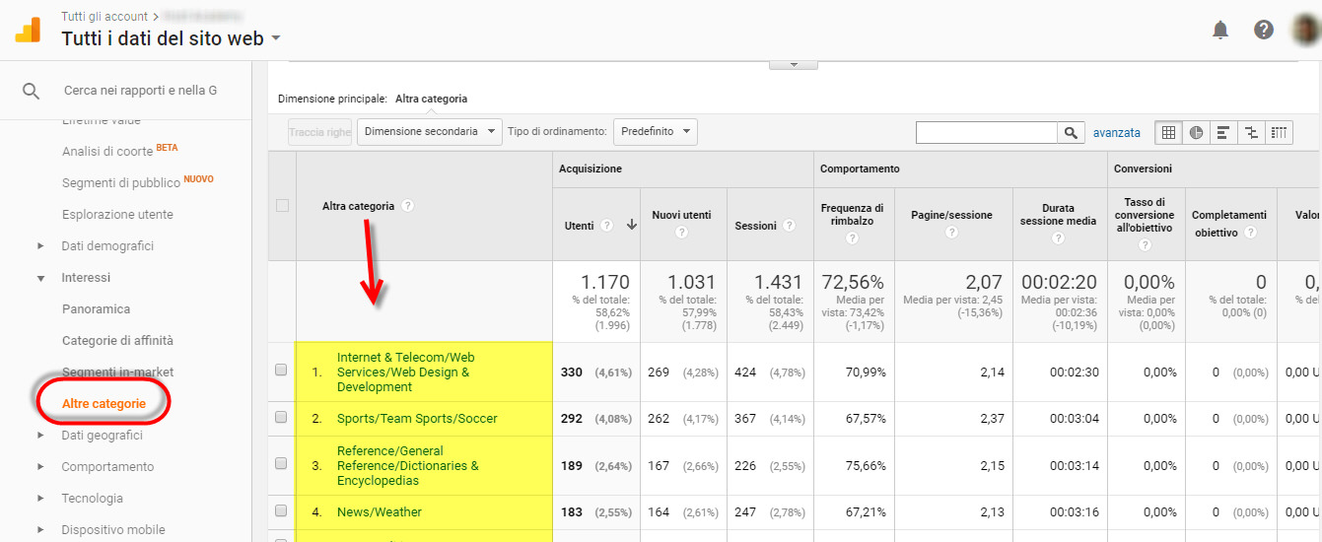This screenshot has height=542, width=1322.
Task: Click help icon under Pagine/sessione
Action: (x=951, y=234)
